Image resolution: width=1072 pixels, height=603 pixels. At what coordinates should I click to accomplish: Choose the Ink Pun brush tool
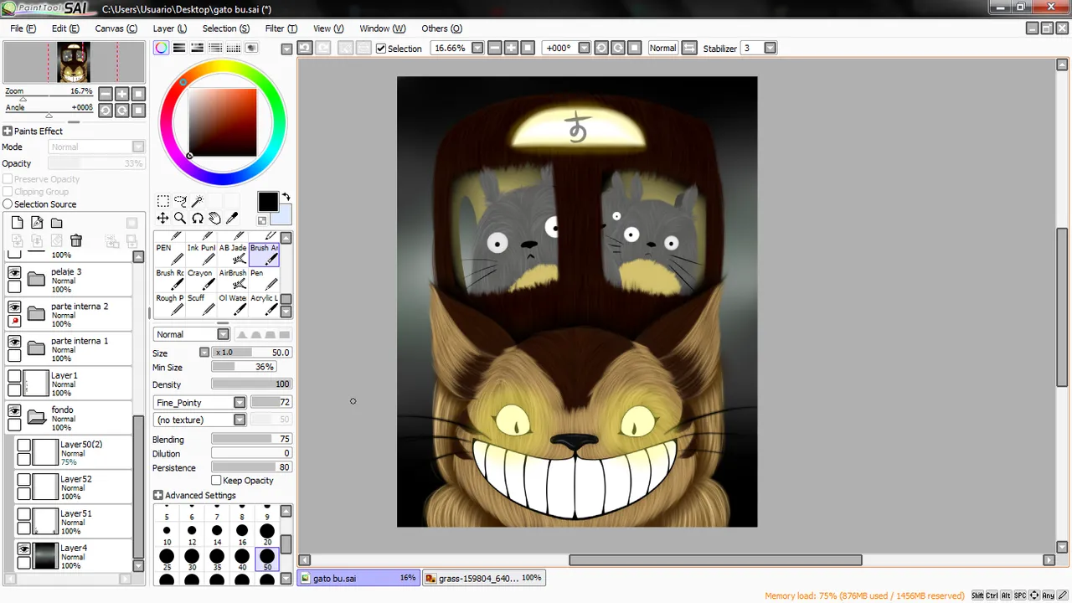click(200, 255)
